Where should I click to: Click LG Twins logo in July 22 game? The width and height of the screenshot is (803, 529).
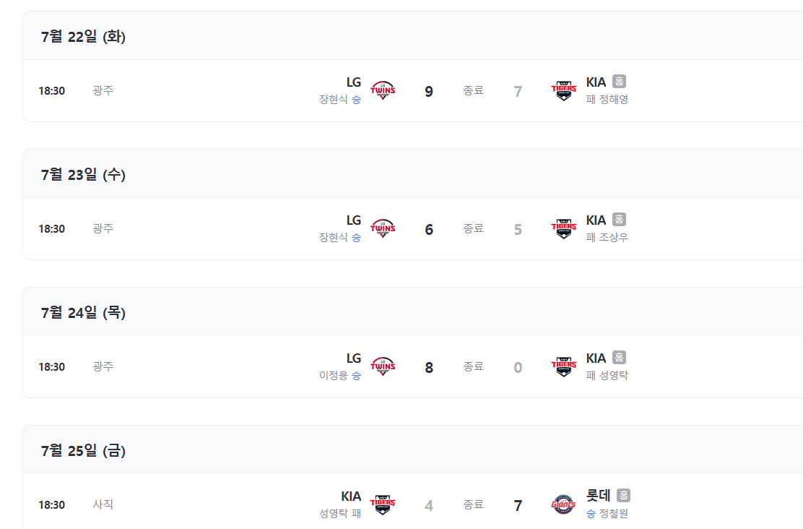pos(383,90)
